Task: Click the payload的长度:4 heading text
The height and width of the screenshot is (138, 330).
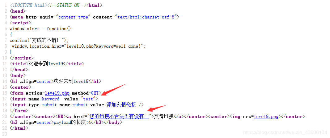Action: (72, 122)
